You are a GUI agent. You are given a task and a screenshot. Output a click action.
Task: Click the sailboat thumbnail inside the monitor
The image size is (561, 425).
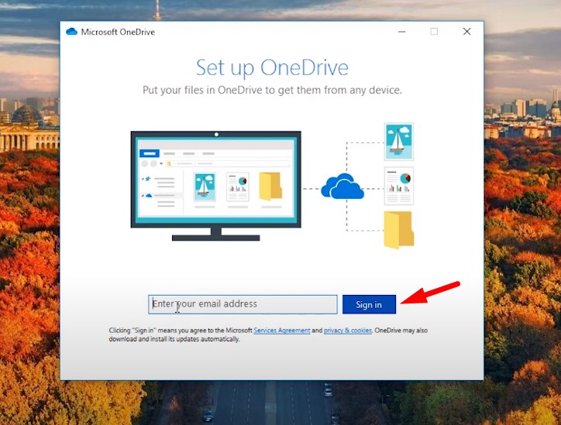point(205,187)
